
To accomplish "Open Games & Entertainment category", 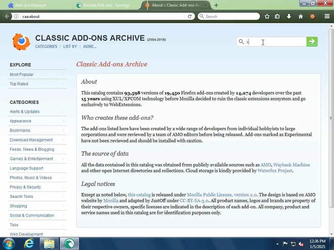I will (37, 159).
